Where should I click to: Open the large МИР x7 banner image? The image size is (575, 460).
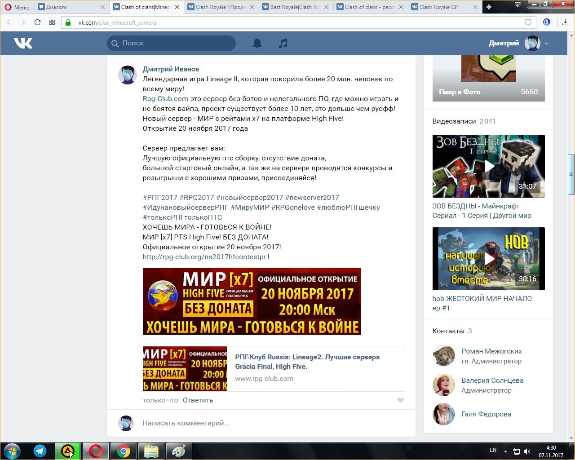(x=252, y=301)
